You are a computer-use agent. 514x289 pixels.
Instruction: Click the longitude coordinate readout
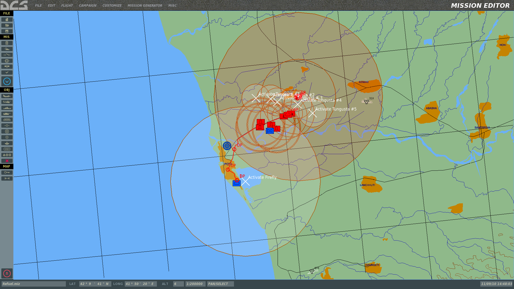141,284
